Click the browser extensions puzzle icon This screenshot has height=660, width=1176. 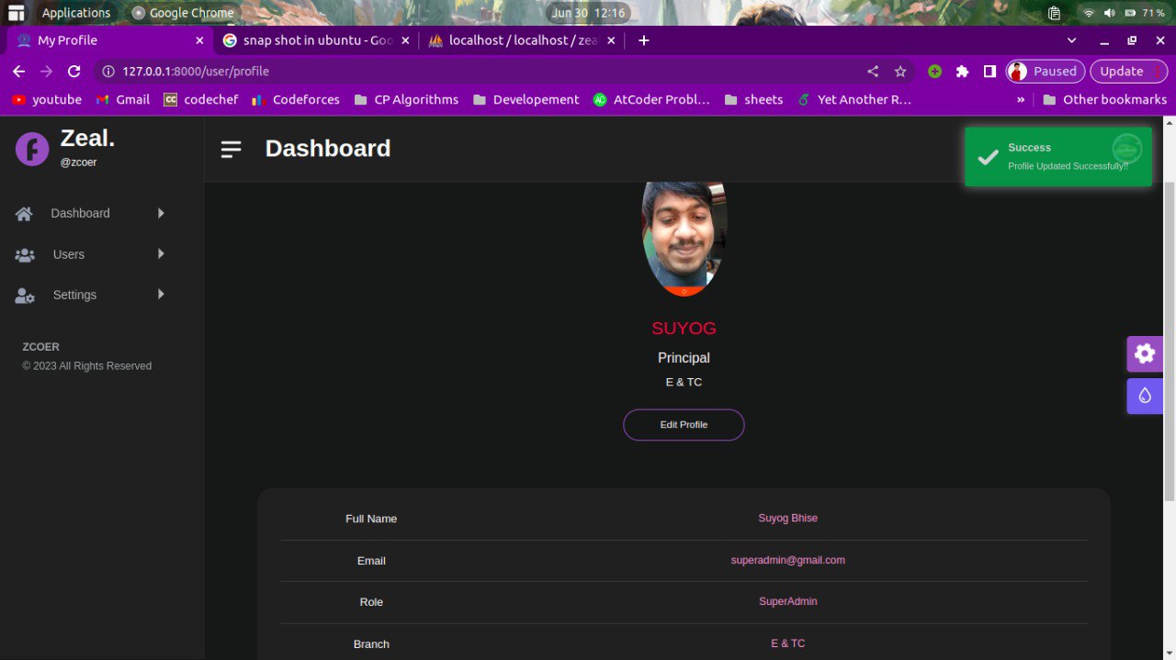point(961,71)
